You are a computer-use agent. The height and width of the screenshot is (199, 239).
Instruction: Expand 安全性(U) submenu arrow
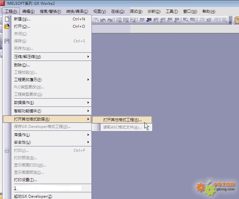88,142
